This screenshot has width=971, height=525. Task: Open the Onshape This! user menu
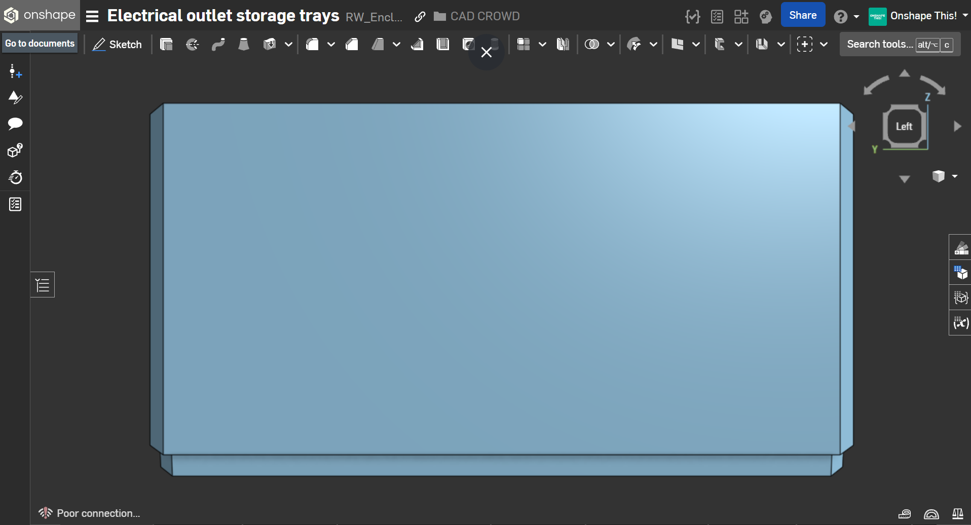pos(918,16)
